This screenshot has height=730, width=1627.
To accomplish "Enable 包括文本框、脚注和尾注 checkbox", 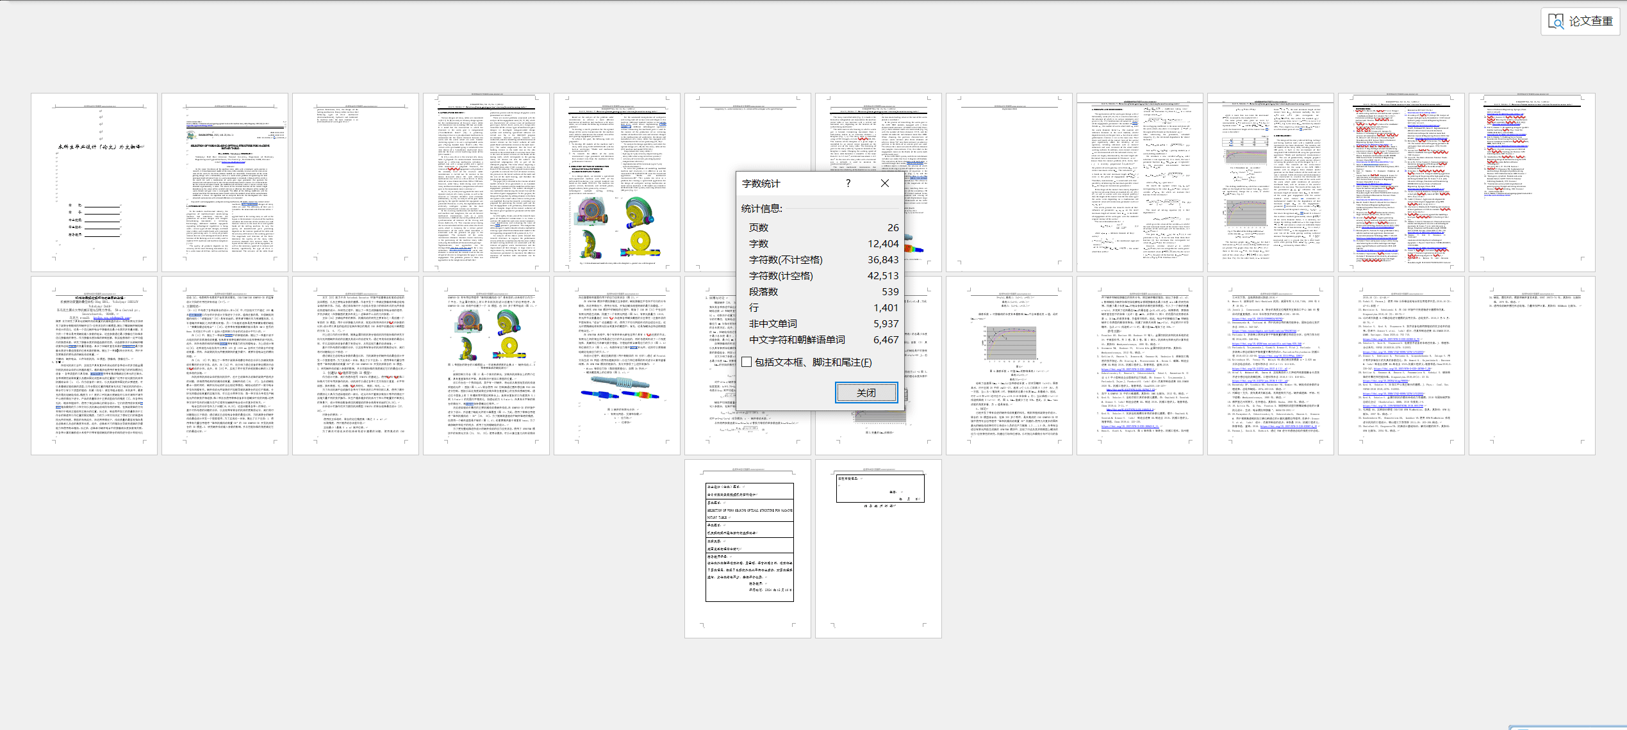I will click(747, 362).
